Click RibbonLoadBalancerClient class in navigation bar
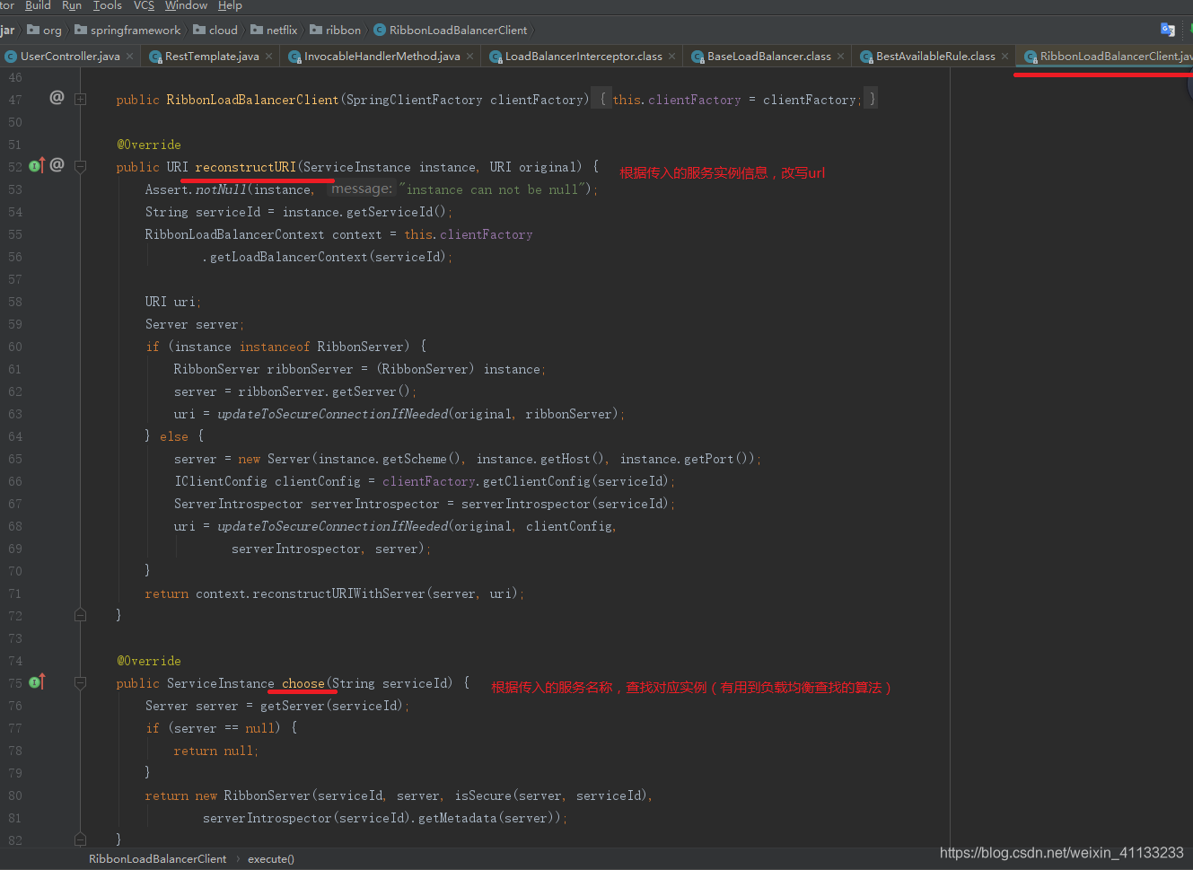Screen dimensions: 1193x870 (458, 30)
